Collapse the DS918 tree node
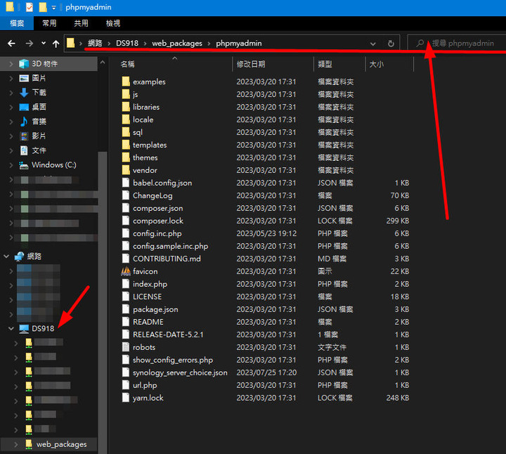Image resolution: width=506 pixels, height=454 pixels. pyautogui.click(x=11, y=328)
